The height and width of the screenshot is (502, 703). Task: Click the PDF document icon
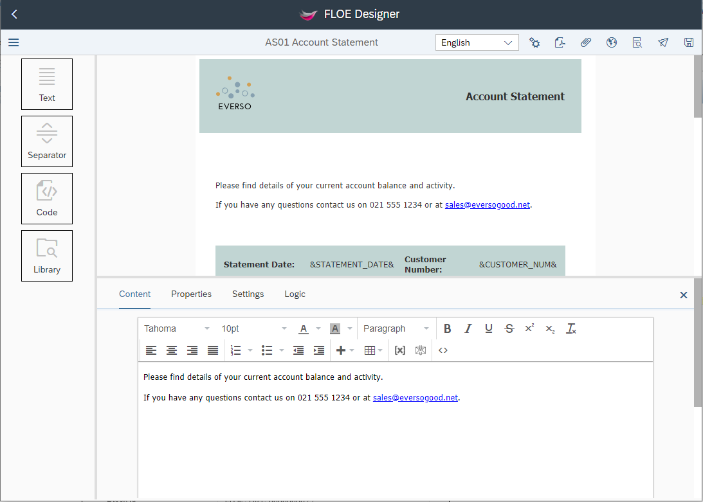point(560,42)
